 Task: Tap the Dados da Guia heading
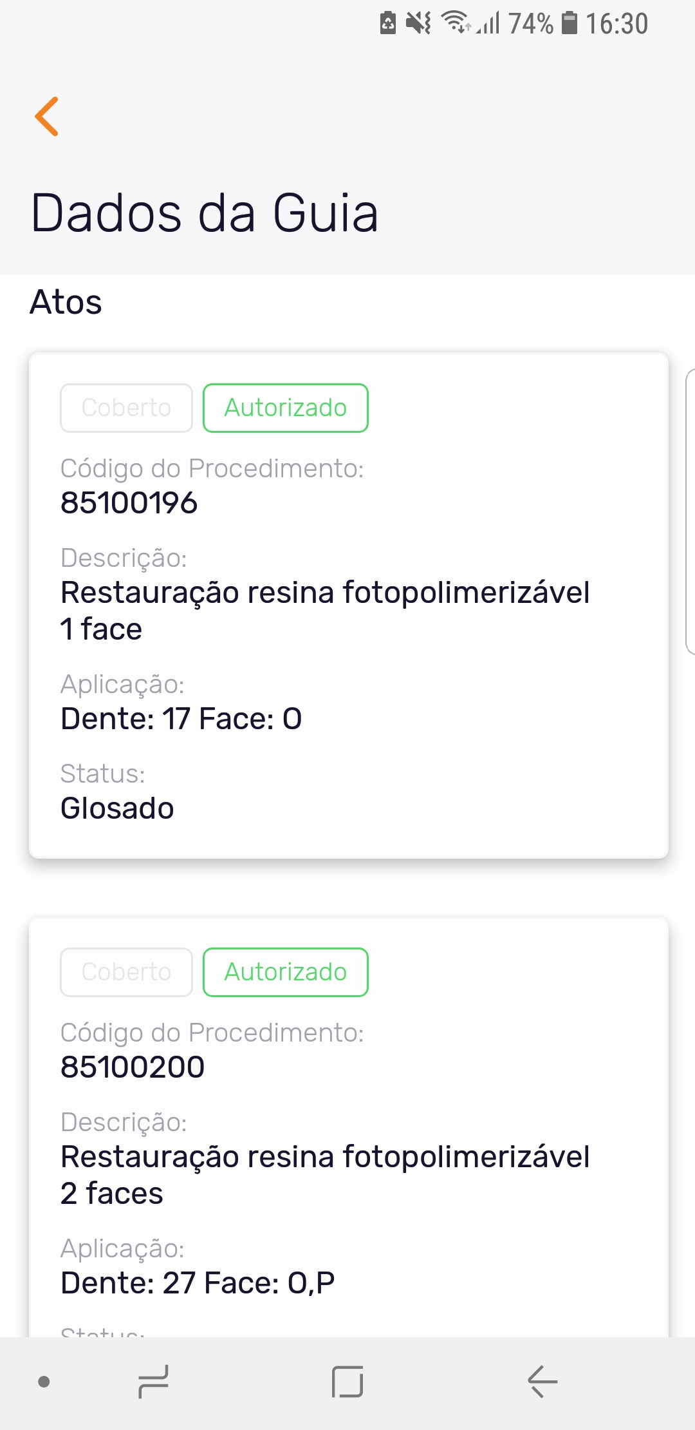pos(204,213)
